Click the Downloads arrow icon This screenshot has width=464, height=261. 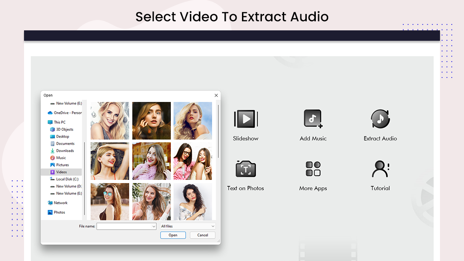(x=53, y=150)
